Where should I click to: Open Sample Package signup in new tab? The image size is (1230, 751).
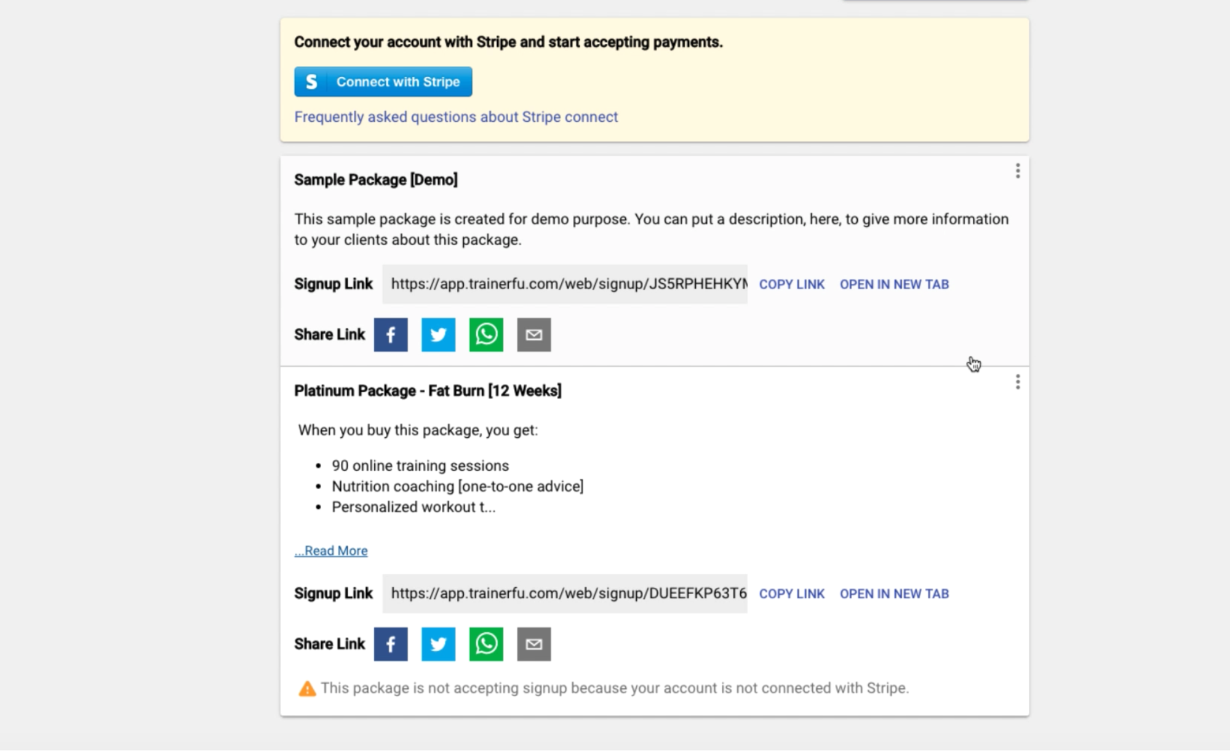coord(894,284)
